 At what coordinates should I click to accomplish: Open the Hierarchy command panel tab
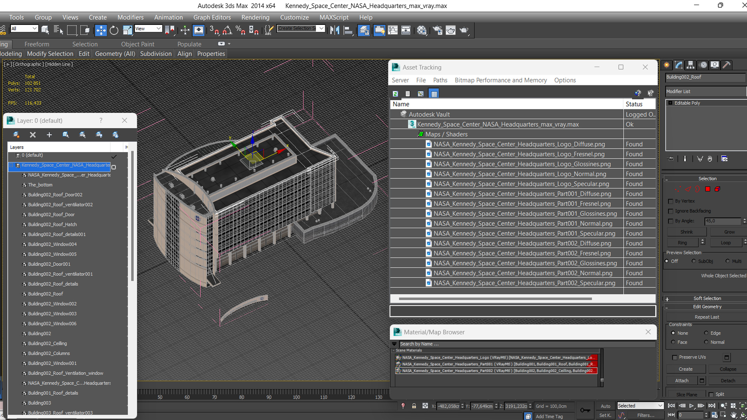point(691,65)
